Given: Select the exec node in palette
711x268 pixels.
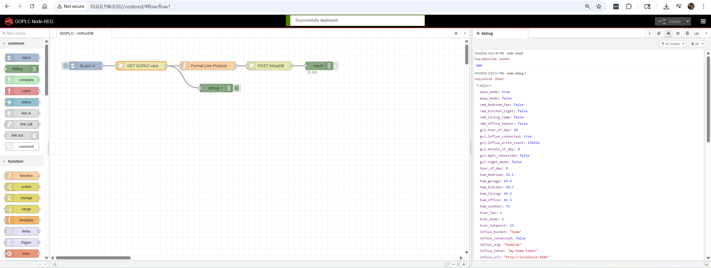Looking at the screenshot, I should (x=22, y=254).
